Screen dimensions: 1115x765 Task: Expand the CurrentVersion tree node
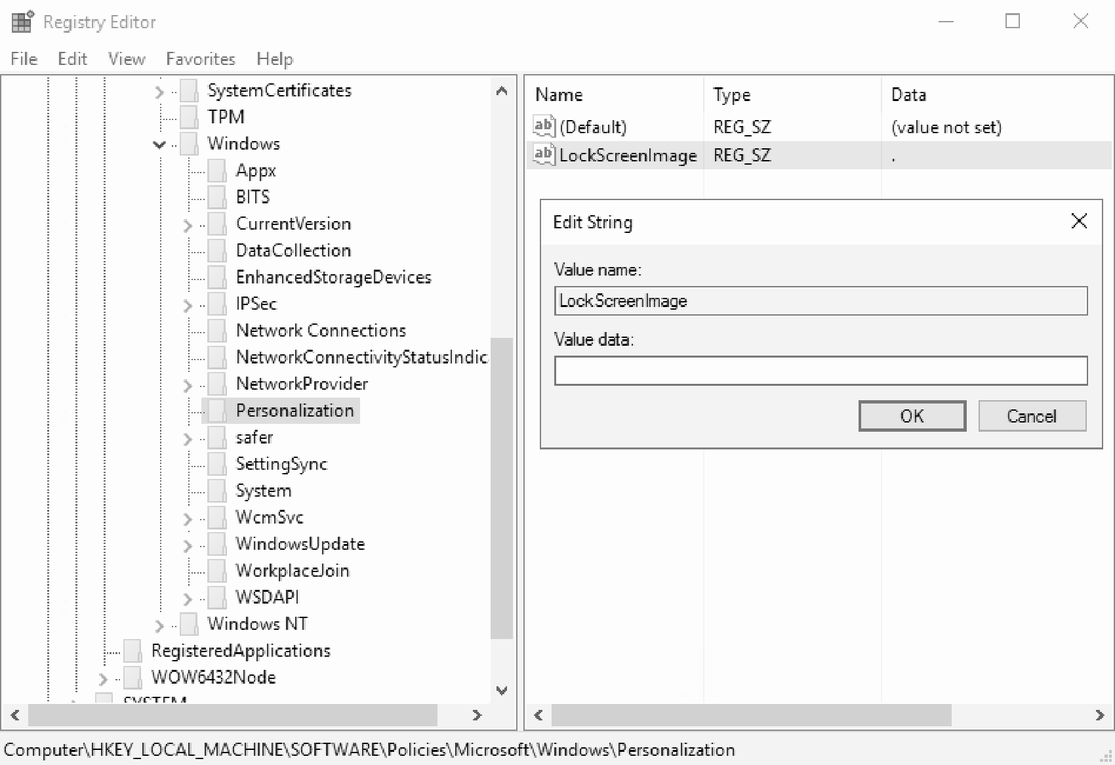tap(187, 224)
